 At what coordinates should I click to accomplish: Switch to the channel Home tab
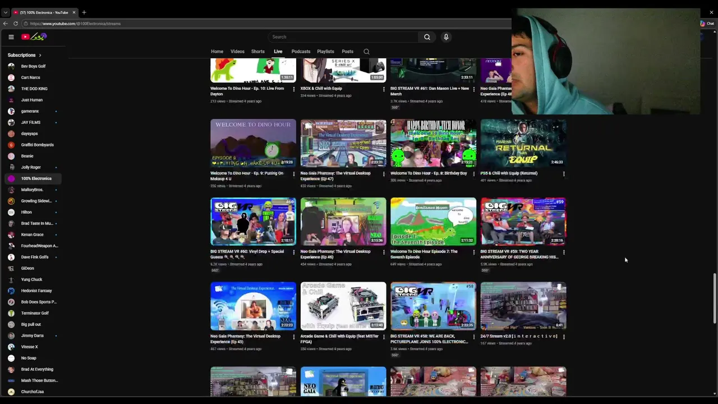pyautogui.click(x=217, y=52)
